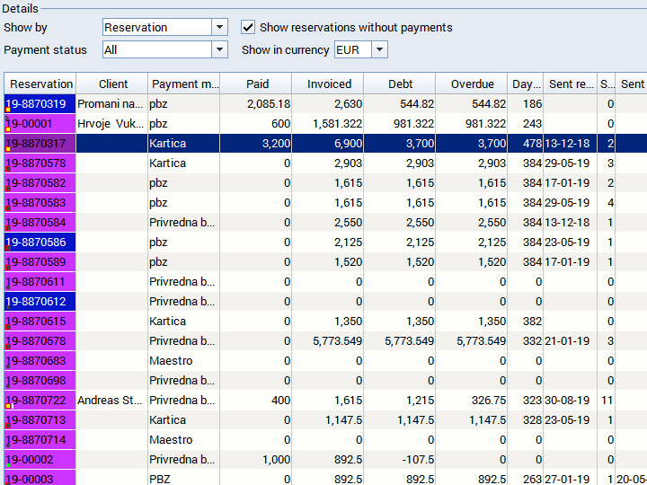The width and height of the screenshot is (647, 485).
Task: Click the Paid column header
Action: [257, 84]
